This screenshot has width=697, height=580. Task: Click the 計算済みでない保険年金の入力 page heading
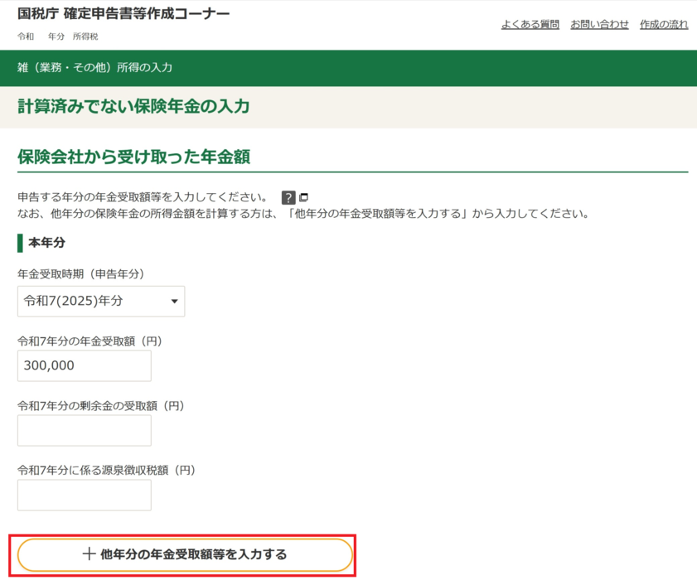click(x=133, y=106)
